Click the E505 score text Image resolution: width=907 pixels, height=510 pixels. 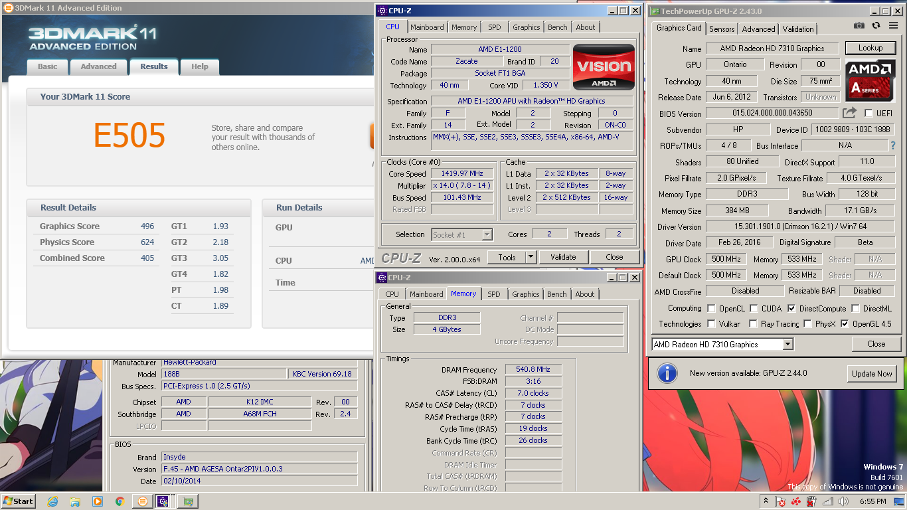[129, 135]
